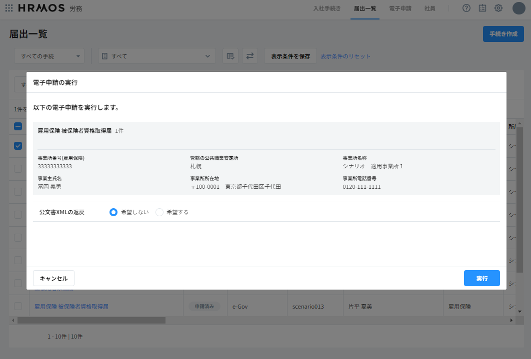Go to the 電子申請 tab
The width and height of the screenshot is (531, 359).
tap(399, 8)
